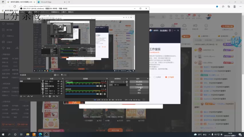Open watch history clock icon on website

coord(171,16)
